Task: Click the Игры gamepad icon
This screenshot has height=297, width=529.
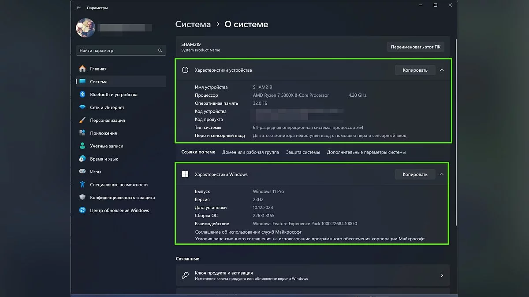Action: (x=82, y=172)
